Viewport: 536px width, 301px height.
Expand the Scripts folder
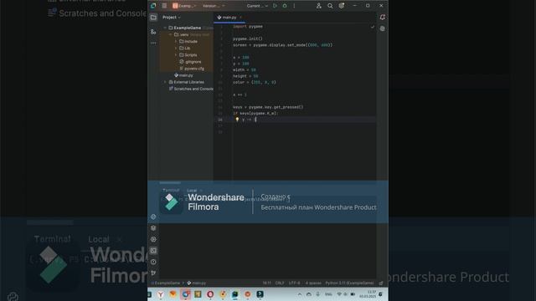coord(176,55)
